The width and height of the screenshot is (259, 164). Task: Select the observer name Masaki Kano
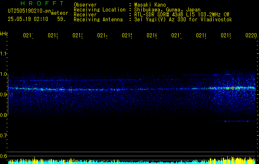click(150, 5)
